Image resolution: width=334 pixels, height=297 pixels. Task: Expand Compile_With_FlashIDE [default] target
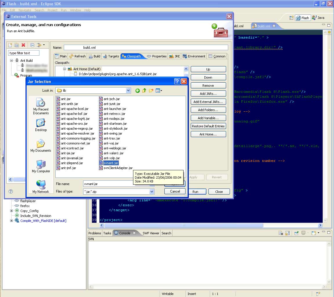point(12,220)
